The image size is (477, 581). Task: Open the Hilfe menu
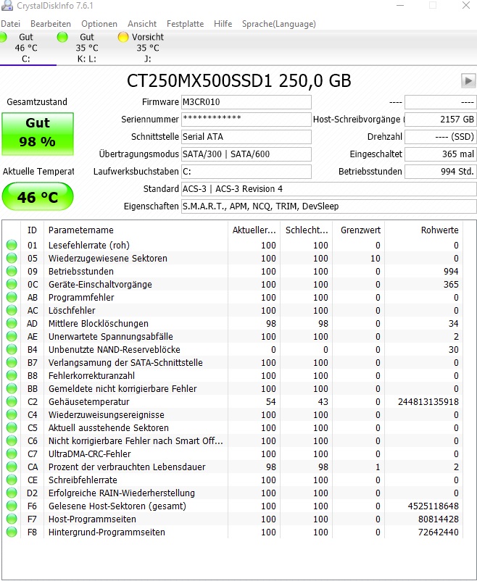point(223,24)
